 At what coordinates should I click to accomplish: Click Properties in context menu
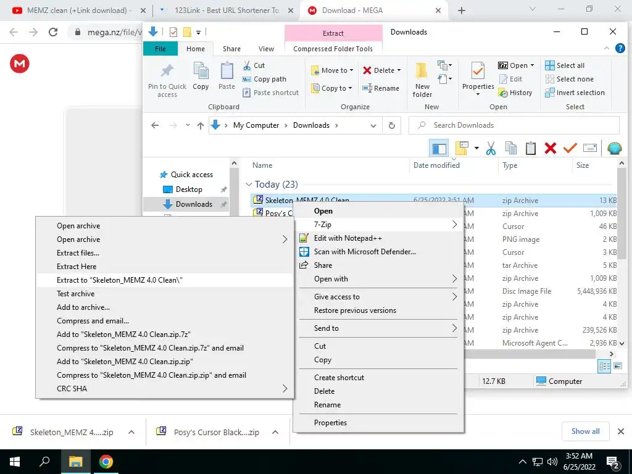tap(378, 423)
